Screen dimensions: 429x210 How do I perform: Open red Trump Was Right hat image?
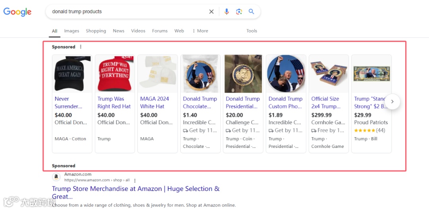point(115,74)
